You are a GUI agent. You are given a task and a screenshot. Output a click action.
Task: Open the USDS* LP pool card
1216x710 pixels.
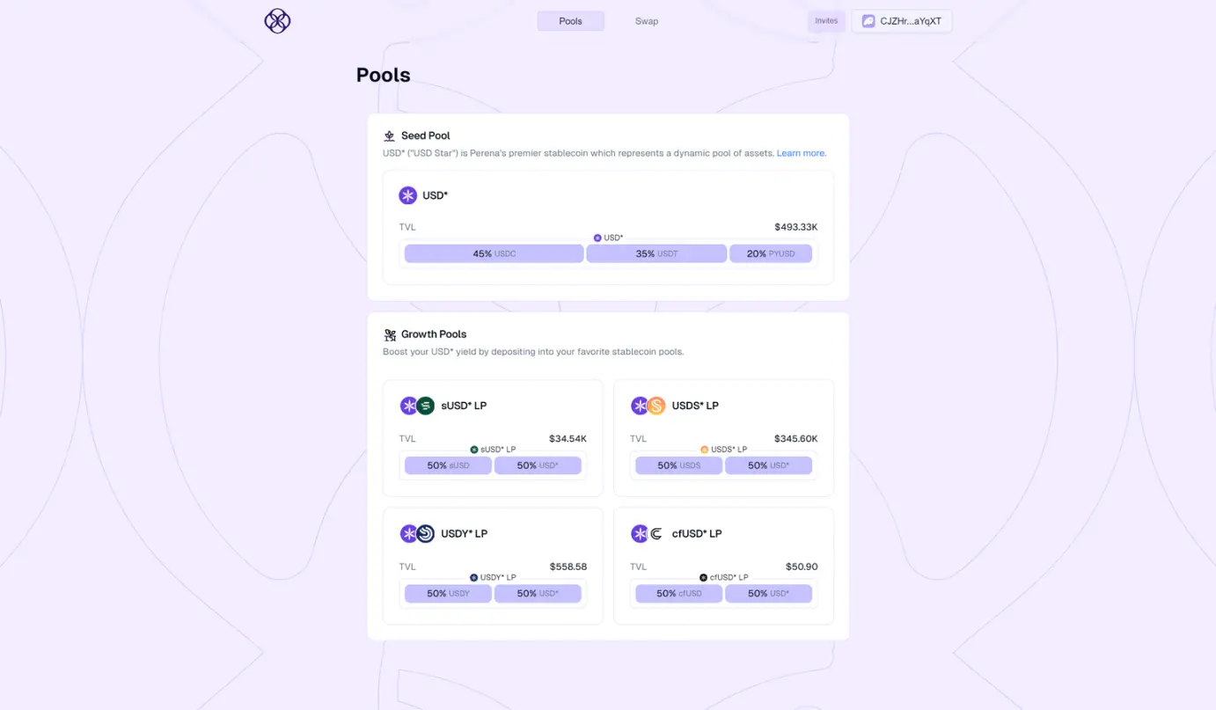point(723,438)
